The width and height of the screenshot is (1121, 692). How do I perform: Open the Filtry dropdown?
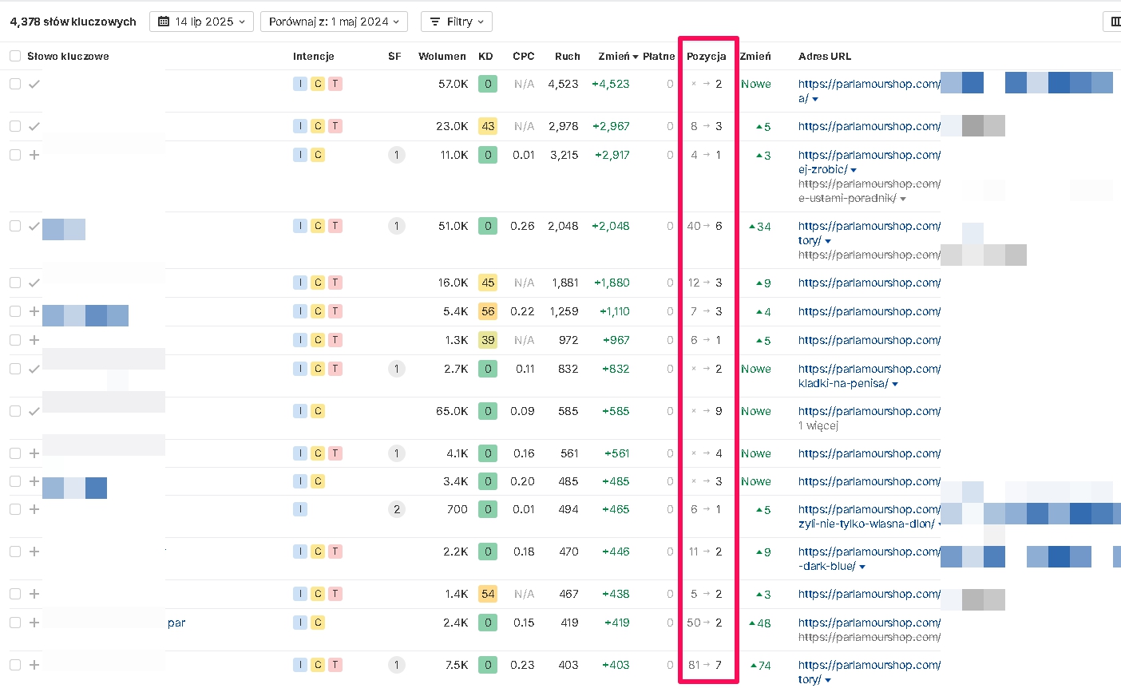[x=457, y=22]
